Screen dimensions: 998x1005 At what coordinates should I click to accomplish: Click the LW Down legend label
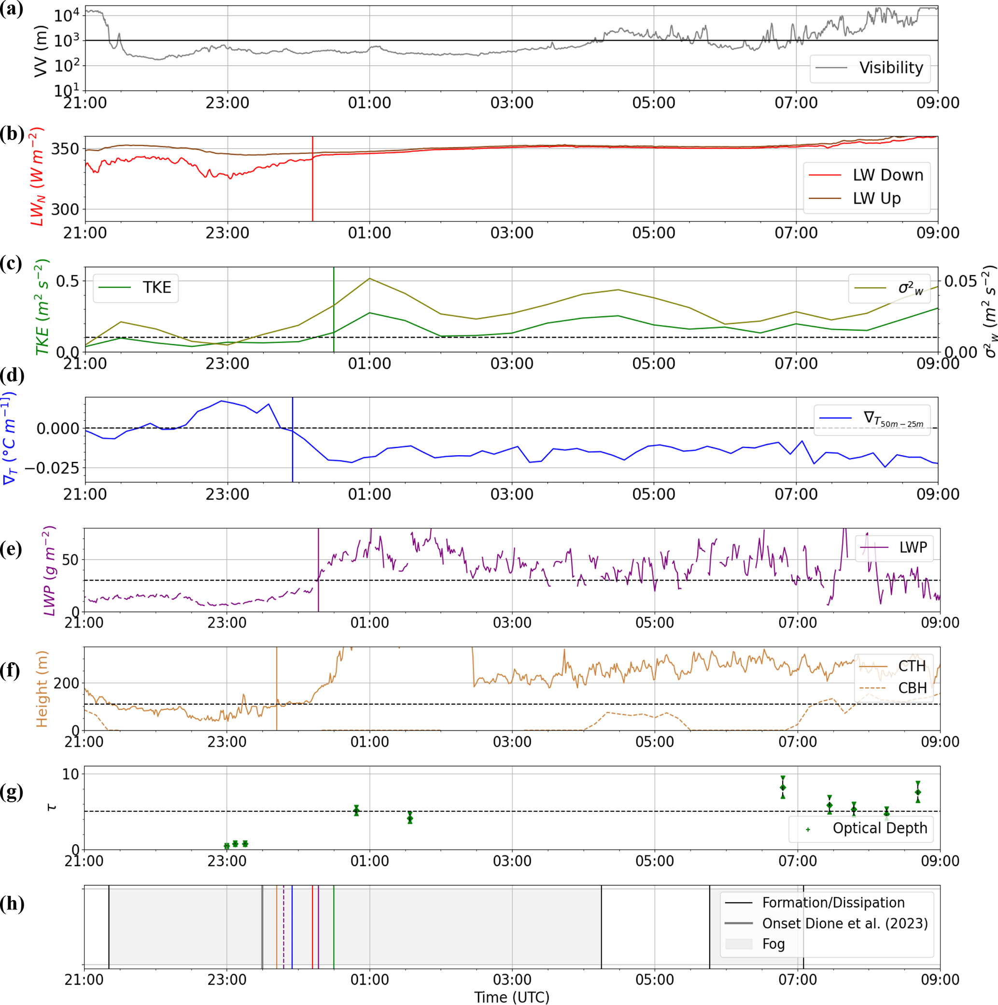tap(888, 175)
